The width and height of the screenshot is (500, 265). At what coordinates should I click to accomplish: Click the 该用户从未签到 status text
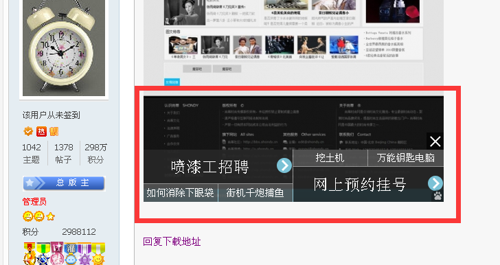(51, 115)
